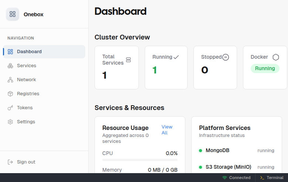Click the Services cubes icon
288x182 pixels.
(10, 66)
